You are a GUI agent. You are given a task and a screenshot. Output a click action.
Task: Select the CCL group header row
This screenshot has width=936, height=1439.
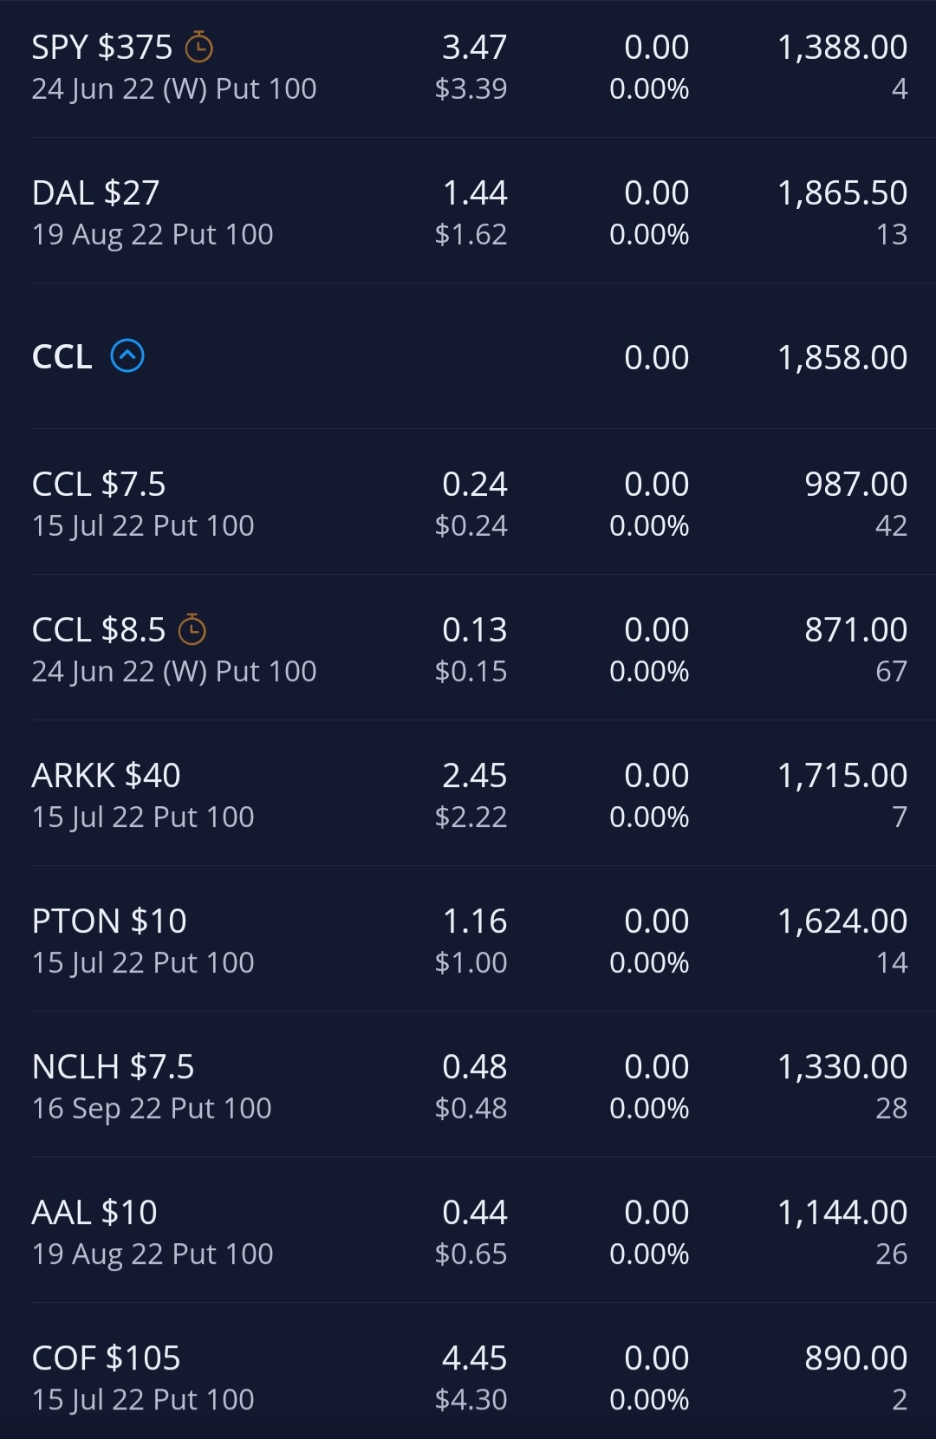point(468,356)
